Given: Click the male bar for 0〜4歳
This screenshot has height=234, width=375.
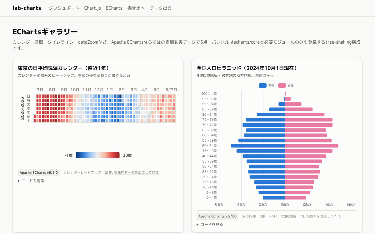Looking at the screenshot, I should [x=274, y=198].
